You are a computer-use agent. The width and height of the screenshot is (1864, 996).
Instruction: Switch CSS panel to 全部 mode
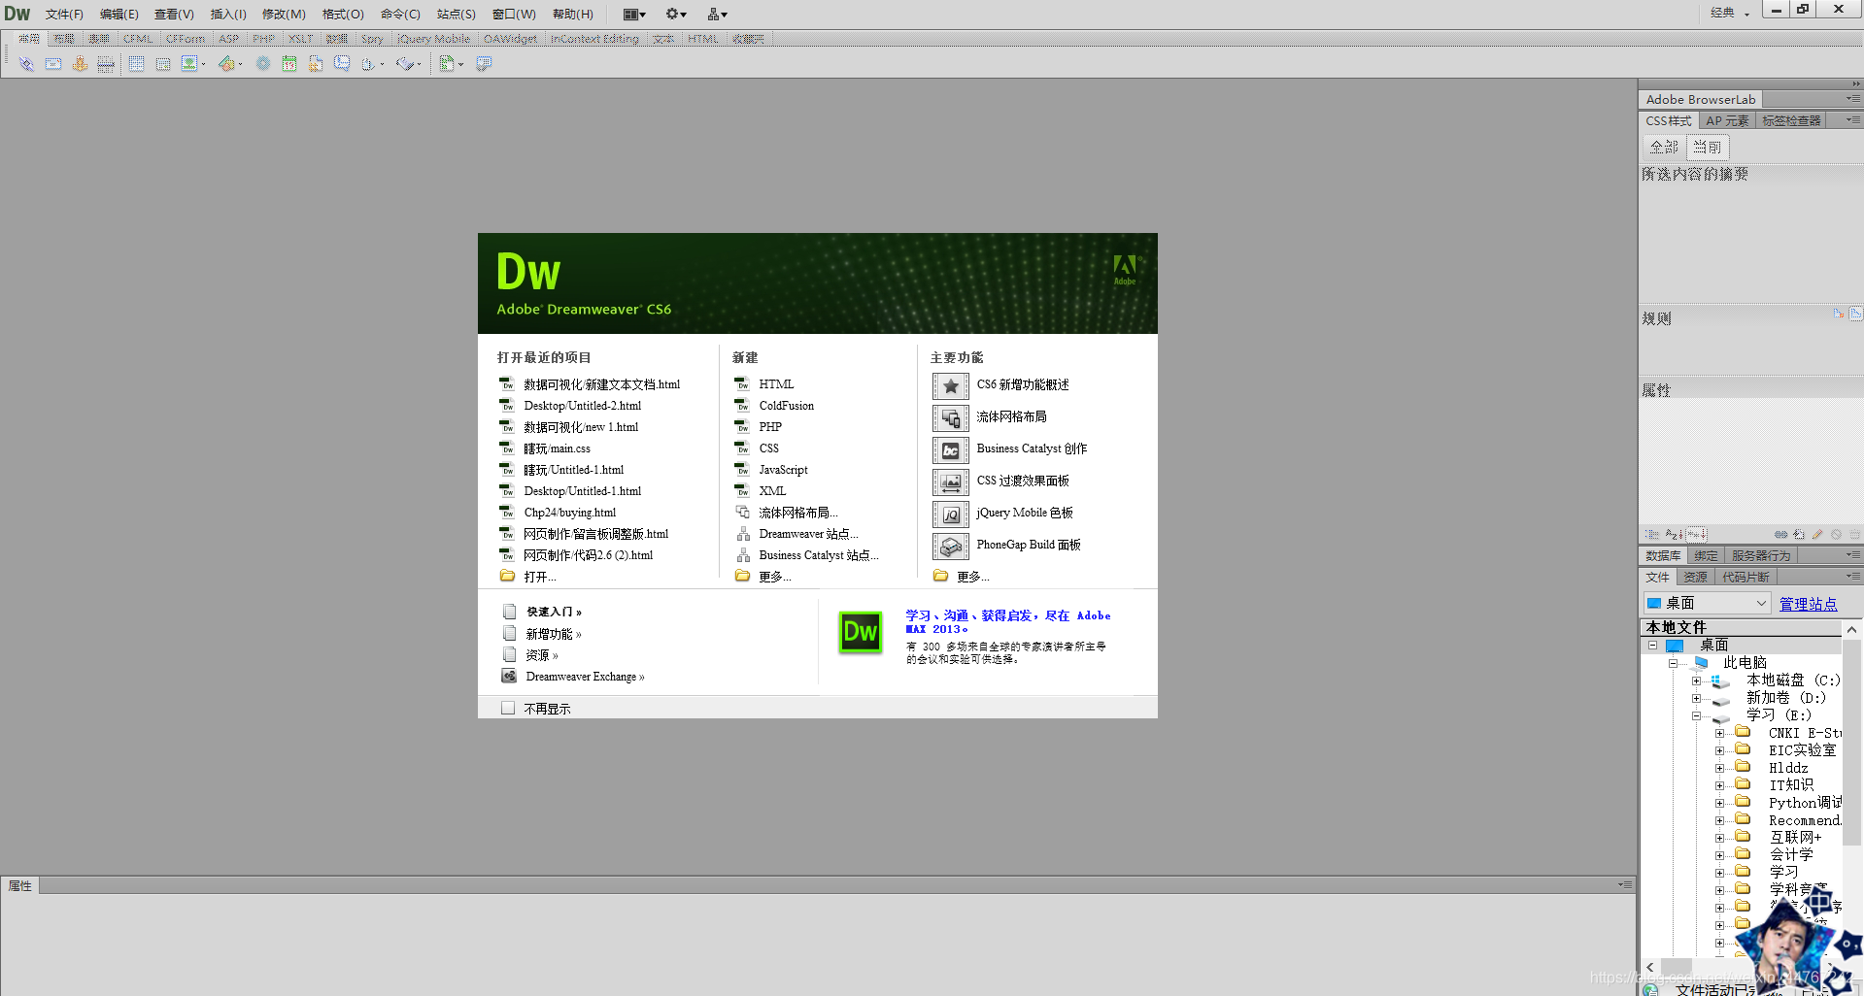click(x=1664, y=147)
